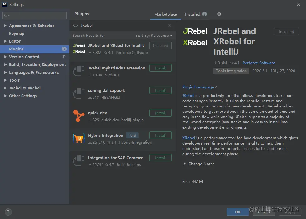The height and width of the screenshot is (219, 306).
Task: Expand Build, Execution, Deployment node
Action: click(x=6, y=64)
